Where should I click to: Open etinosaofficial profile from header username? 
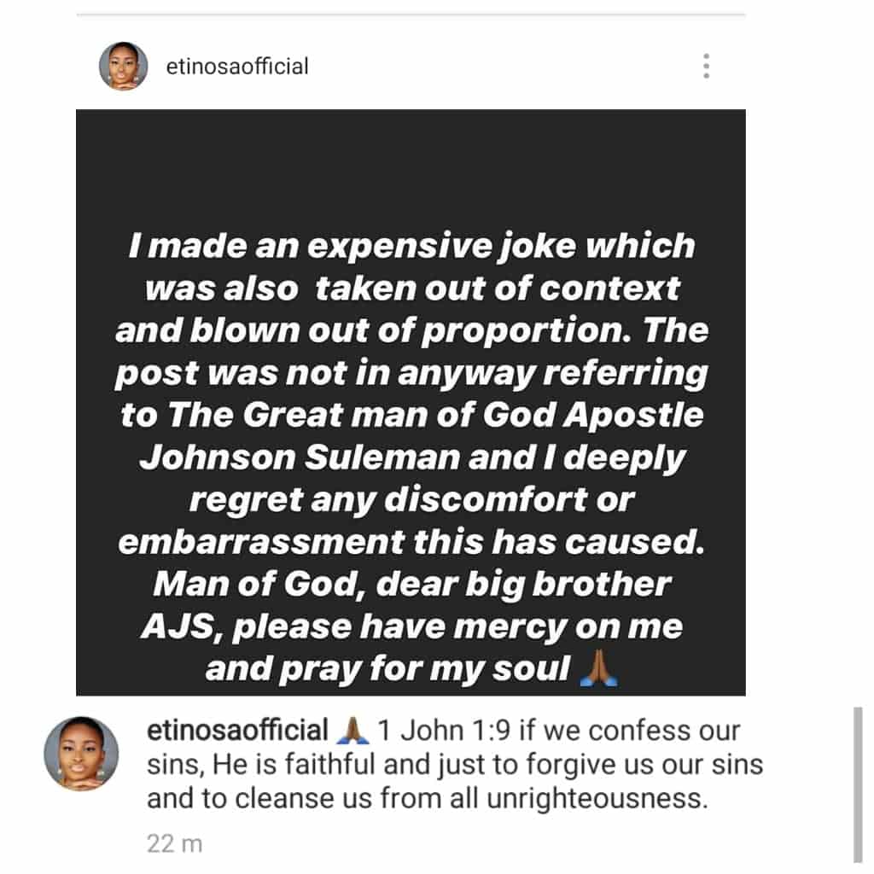pyautogui.click(x=237, y=67)
